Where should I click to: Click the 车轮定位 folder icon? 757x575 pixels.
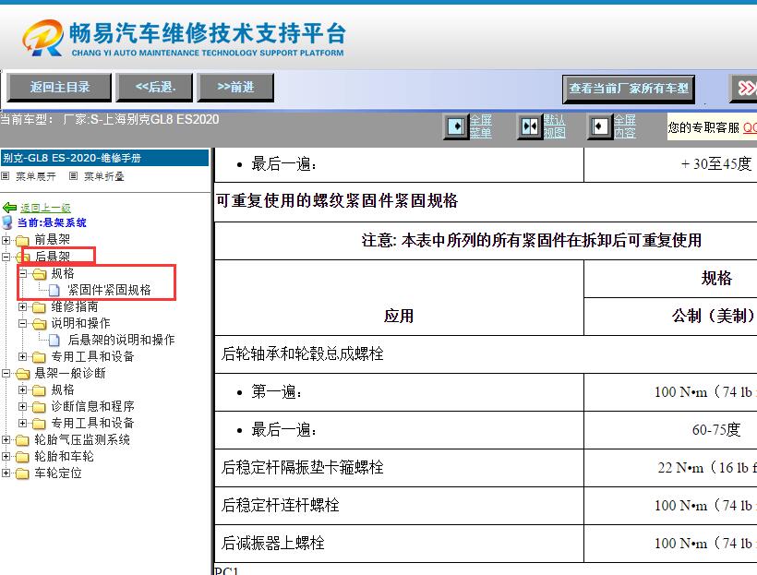(22, 473)
